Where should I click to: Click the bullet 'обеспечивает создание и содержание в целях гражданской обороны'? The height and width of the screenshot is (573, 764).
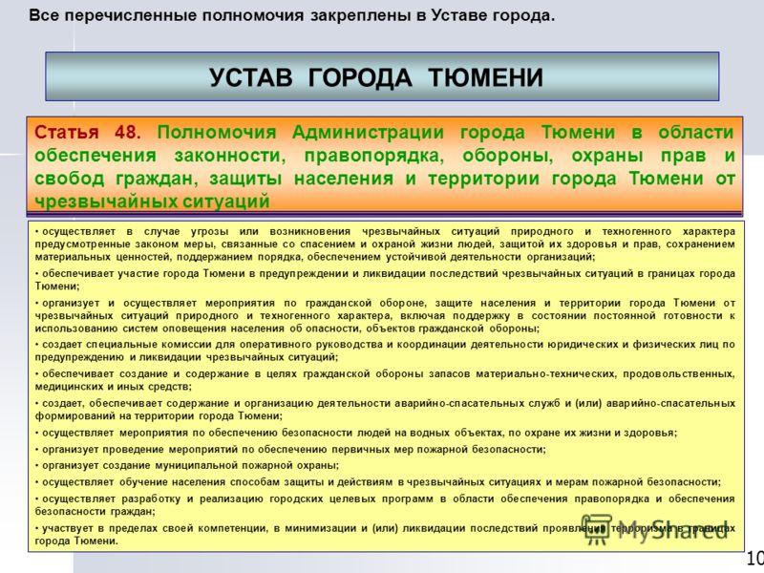385,380
